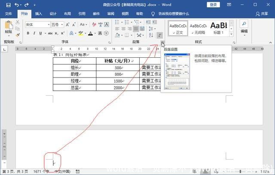Save the document with the floppy disk icon
The width and height of the screenshot is (275, 175).
pyautogui.click(x=8, y=5)
